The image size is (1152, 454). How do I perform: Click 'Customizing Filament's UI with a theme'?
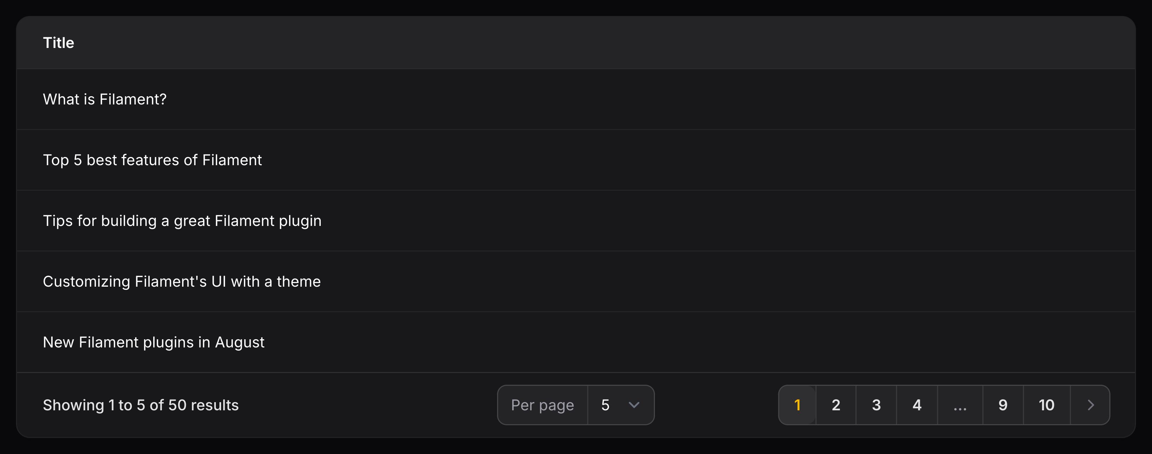(x=182, y=281)
